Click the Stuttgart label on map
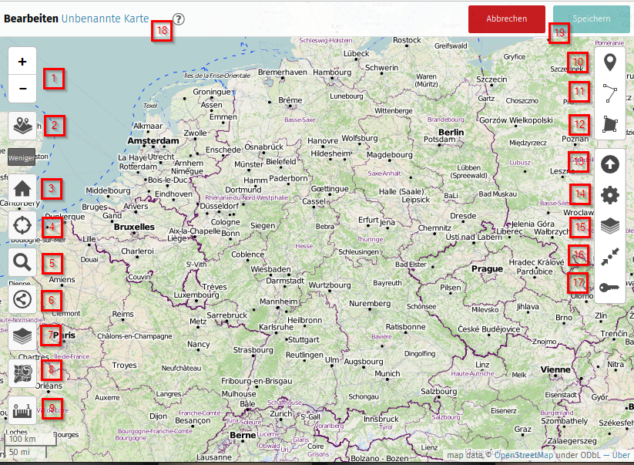634x465 pixels. (x=304, y=339)
